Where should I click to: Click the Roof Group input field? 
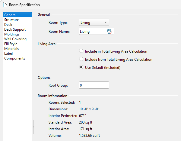click(94, 85)
